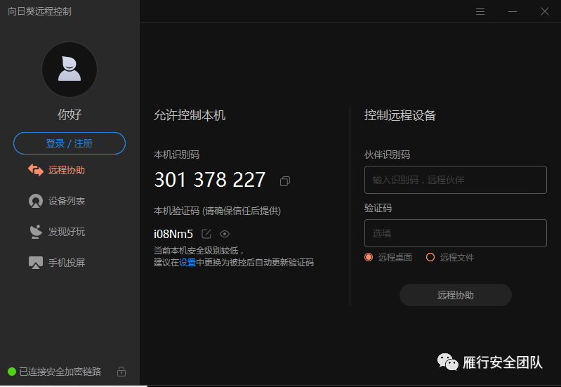Click the 已连接安全加密链路 status text
This screenshot has width=561, height=387.
[x=60, y=372]
